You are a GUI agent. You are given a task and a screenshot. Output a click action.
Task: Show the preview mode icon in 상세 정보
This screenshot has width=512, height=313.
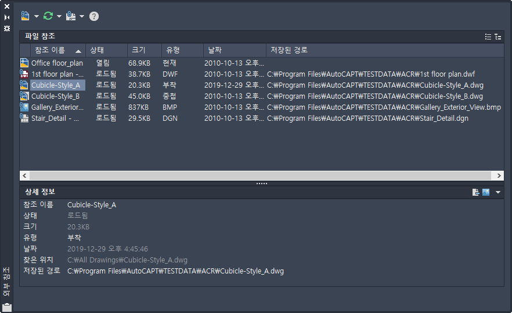(x=486, y=192)
